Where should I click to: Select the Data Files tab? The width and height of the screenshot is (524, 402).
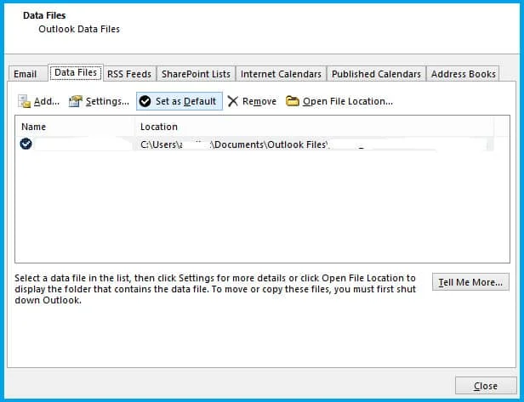click(x=76, y=72)
